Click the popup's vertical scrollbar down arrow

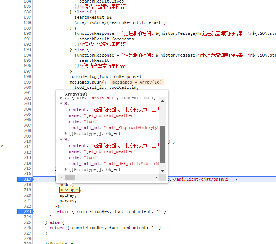pyautogui.click(x=162, y=171)
